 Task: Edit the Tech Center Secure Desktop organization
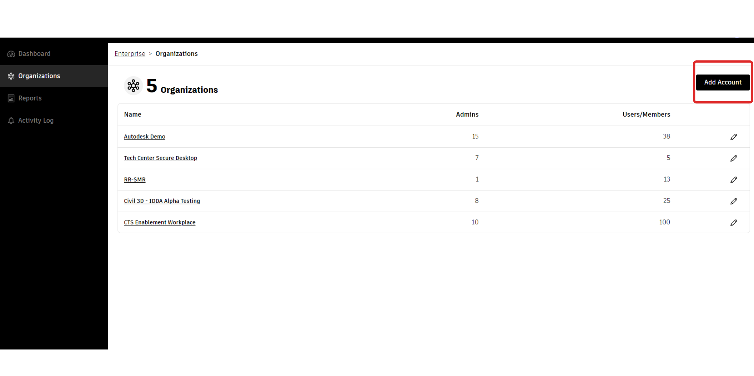click(733, 158)
